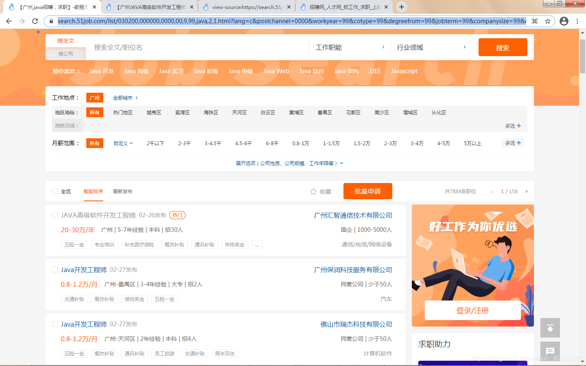Image resolution: width=586 pixels, height=366 pixels.
Task: Toggle the 全选 checkbox
Action: pos(55,192)
